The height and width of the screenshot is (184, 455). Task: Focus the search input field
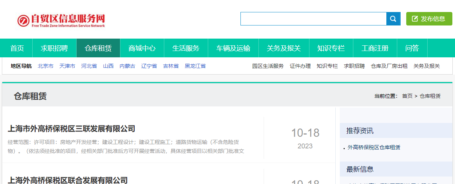coord(314,19)
